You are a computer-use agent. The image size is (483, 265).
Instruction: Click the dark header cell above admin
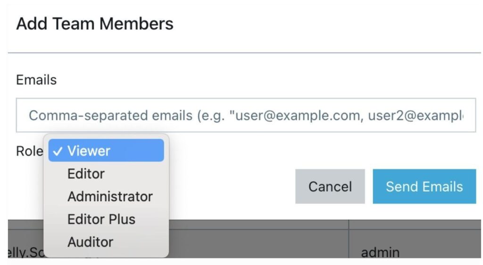tap(415, 225)
